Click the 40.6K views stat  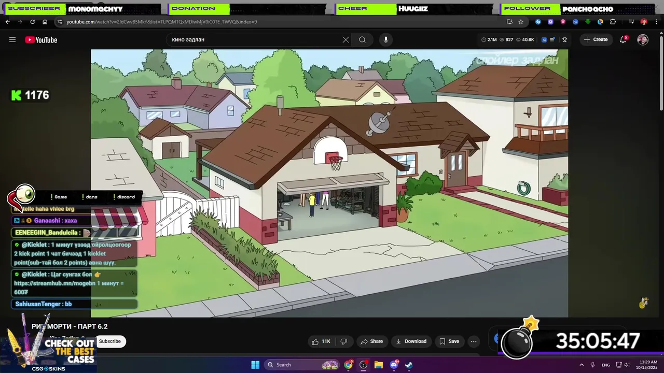click(525, 40)
